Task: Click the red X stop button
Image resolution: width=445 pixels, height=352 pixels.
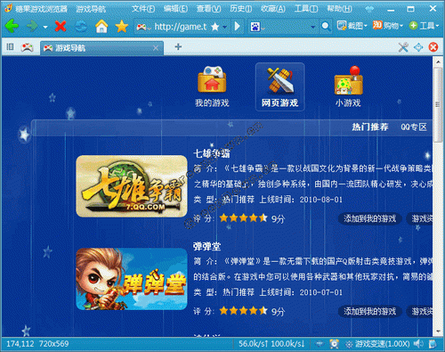Action: tap(61, 27)
